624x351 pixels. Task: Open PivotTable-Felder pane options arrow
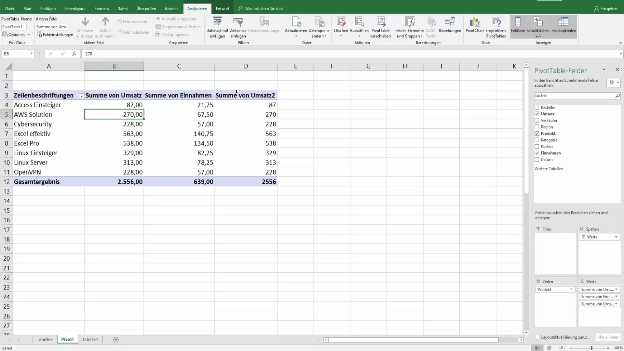point(604,70)
